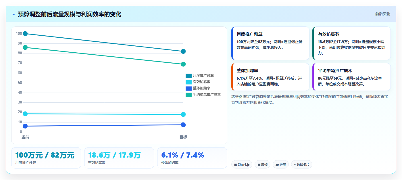Click 整体加购率 current data point
The width and height of the screenshot is (402, 180).
coord(25,126)
